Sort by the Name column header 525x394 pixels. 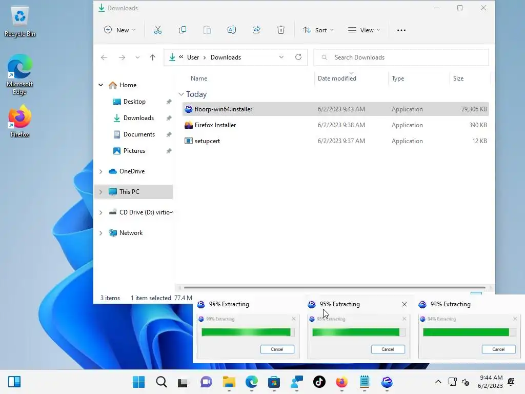tap(199, 78)
